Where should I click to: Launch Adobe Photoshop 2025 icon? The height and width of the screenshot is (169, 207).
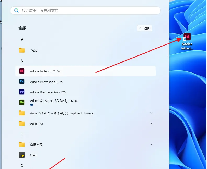point(22,81)
